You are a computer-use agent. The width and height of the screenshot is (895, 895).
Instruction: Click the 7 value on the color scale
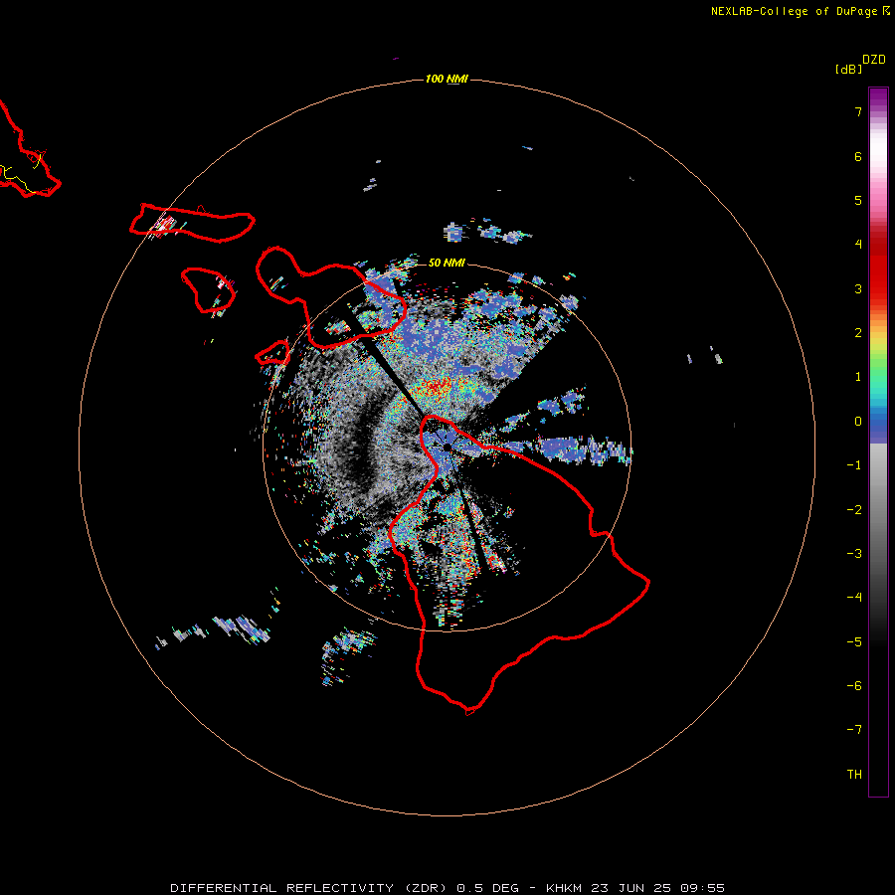click(x=858, y=111)
